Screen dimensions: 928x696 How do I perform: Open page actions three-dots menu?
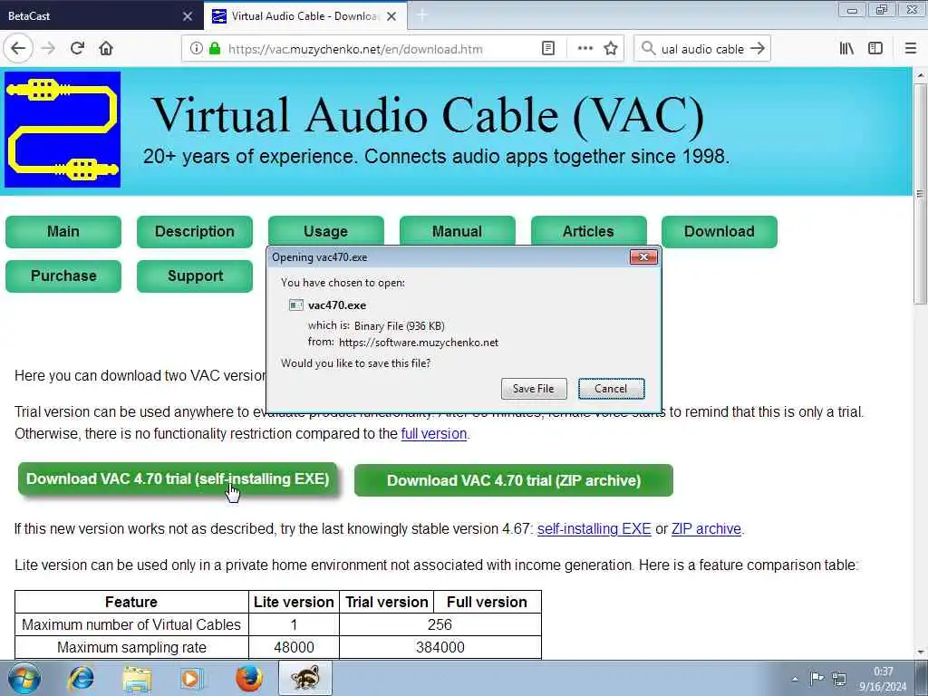coord(585,49)
